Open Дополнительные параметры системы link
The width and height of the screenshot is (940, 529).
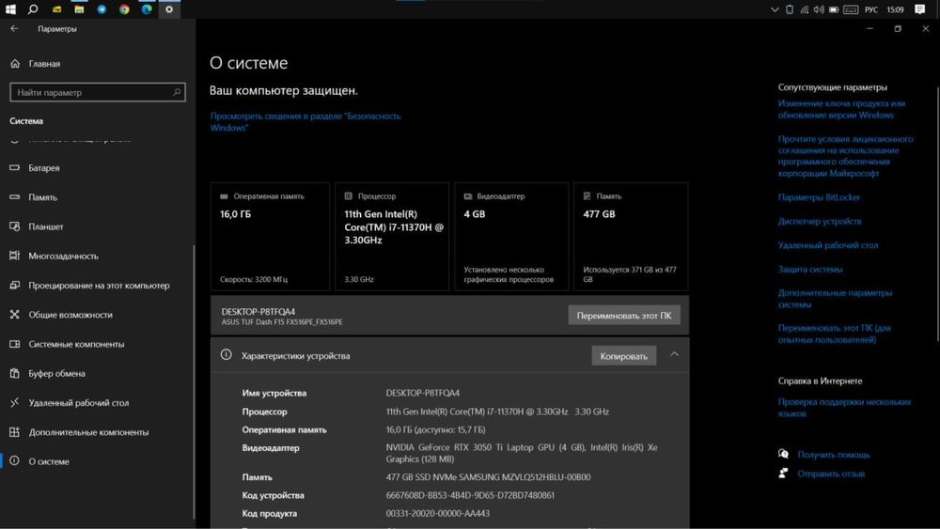click(x=835, y=299)
